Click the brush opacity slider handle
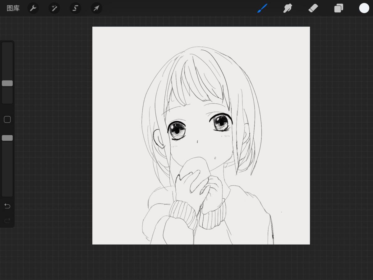373x280 pixels. tap(7, 138)
